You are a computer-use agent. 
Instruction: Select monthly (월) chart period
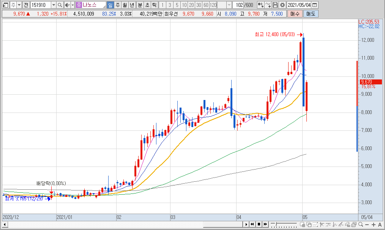[125, 5]
